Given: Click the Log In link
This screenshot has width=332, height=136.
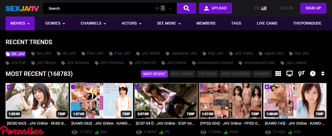Looking at the screenshot, I should tap(287, 8).
